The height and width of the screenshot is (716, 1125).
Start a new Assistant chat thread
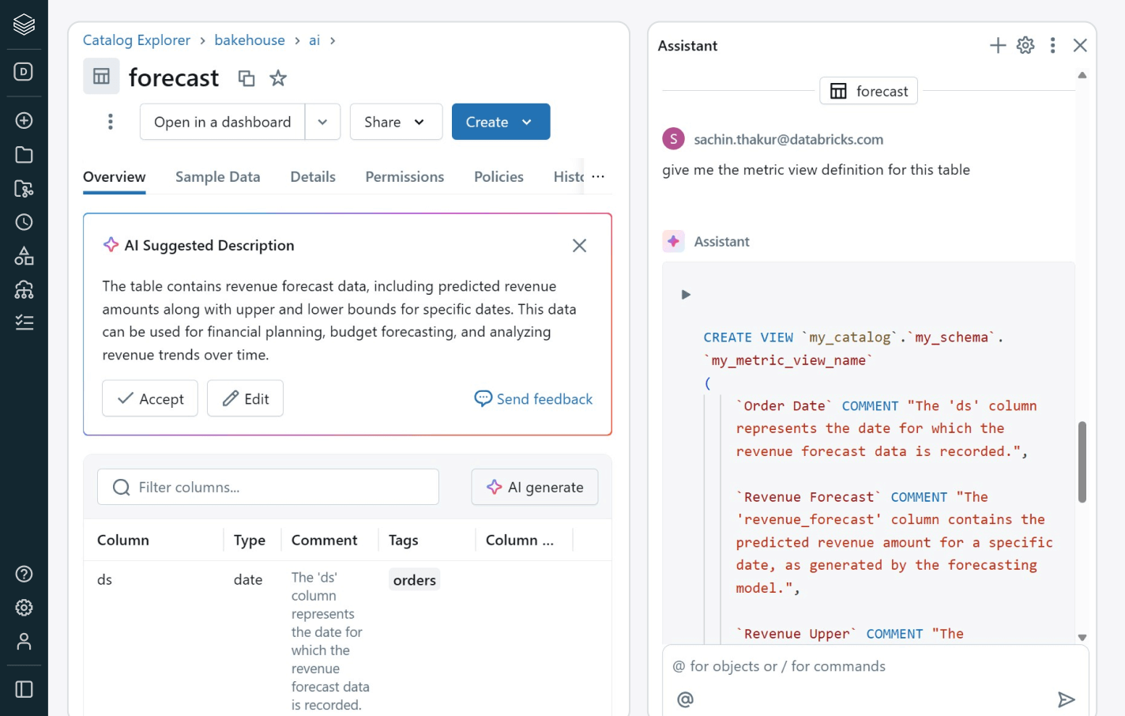pyautogui.click(x=998, y=46)
